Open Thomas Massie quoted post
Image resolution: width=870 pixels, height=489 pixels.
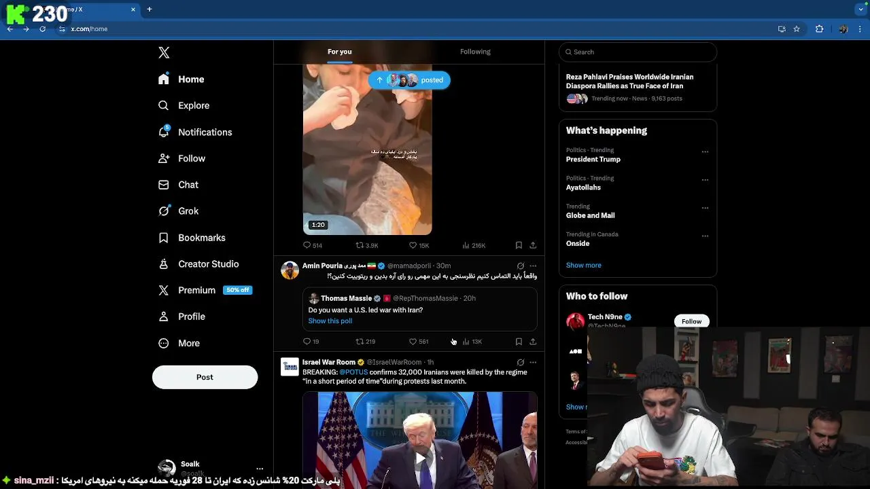click(420, 309)
